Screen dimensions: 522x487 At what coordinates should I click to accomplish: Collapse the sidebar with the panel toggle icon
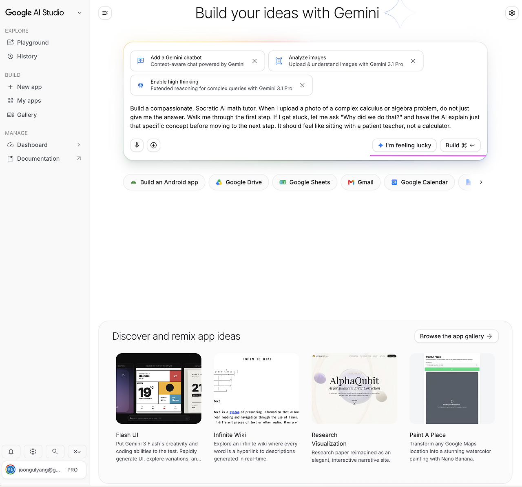pyautogui.click(x=105, y=13)
